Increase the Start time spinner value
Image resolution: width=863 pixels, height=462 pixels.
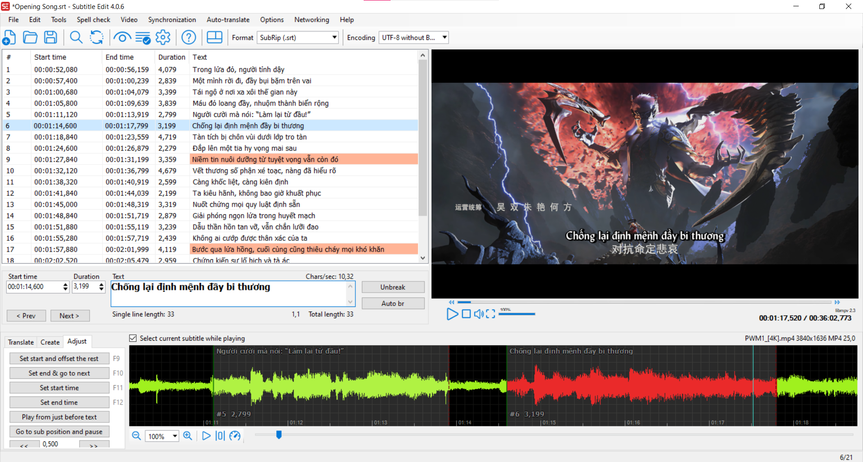[66, 284]
